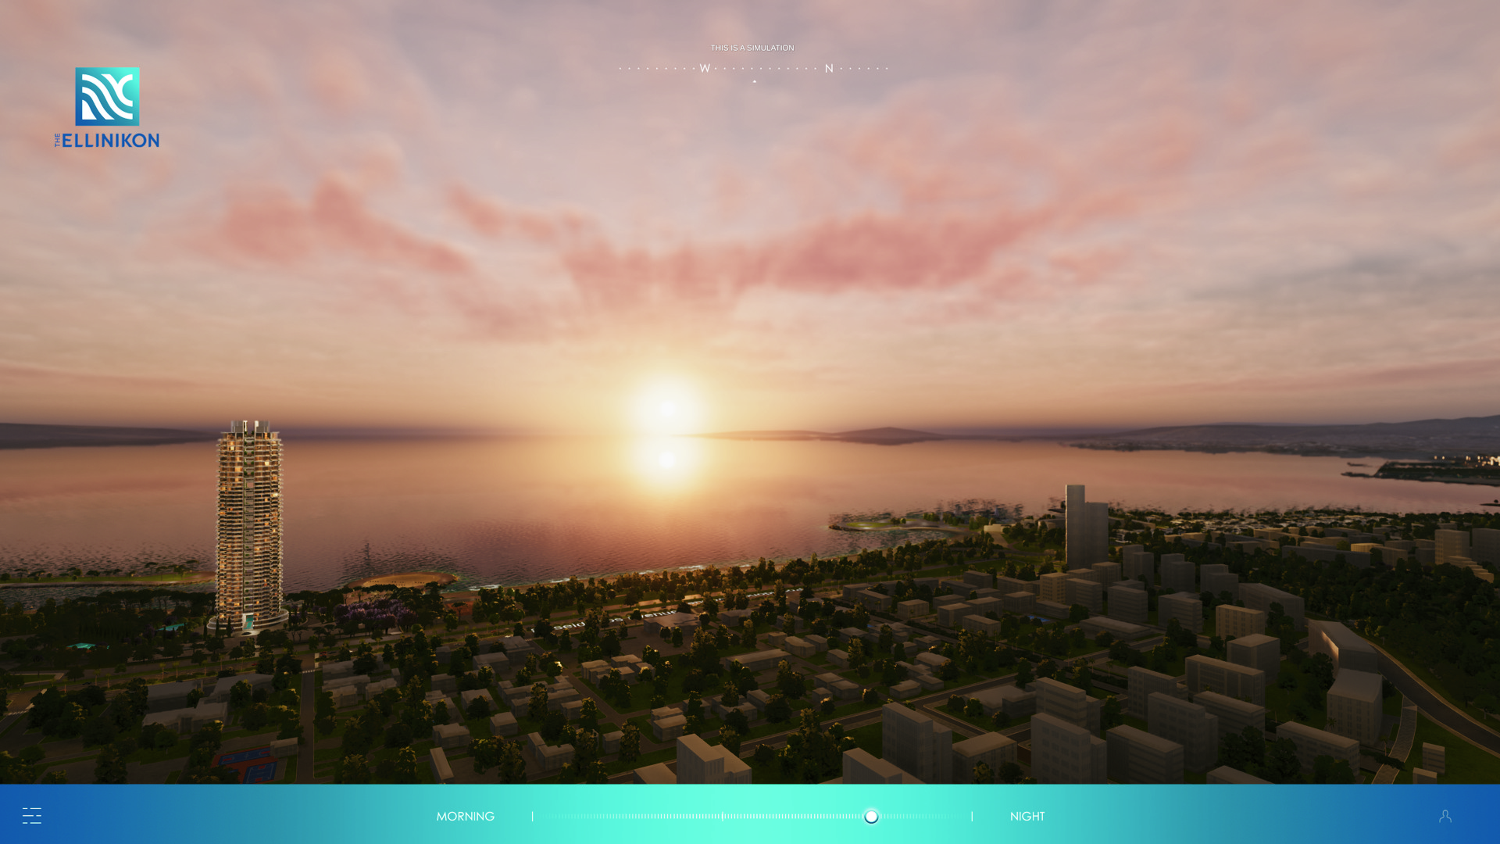The image size is (1500, 844).
Task: Click the illuminated Riviera tower in the scene
Action: coord(249,524)
